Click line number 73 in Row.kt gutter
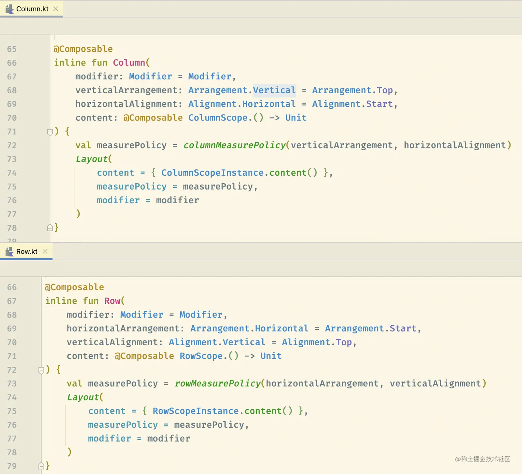The height and width of the screenshot is (474, 522). 12,384
